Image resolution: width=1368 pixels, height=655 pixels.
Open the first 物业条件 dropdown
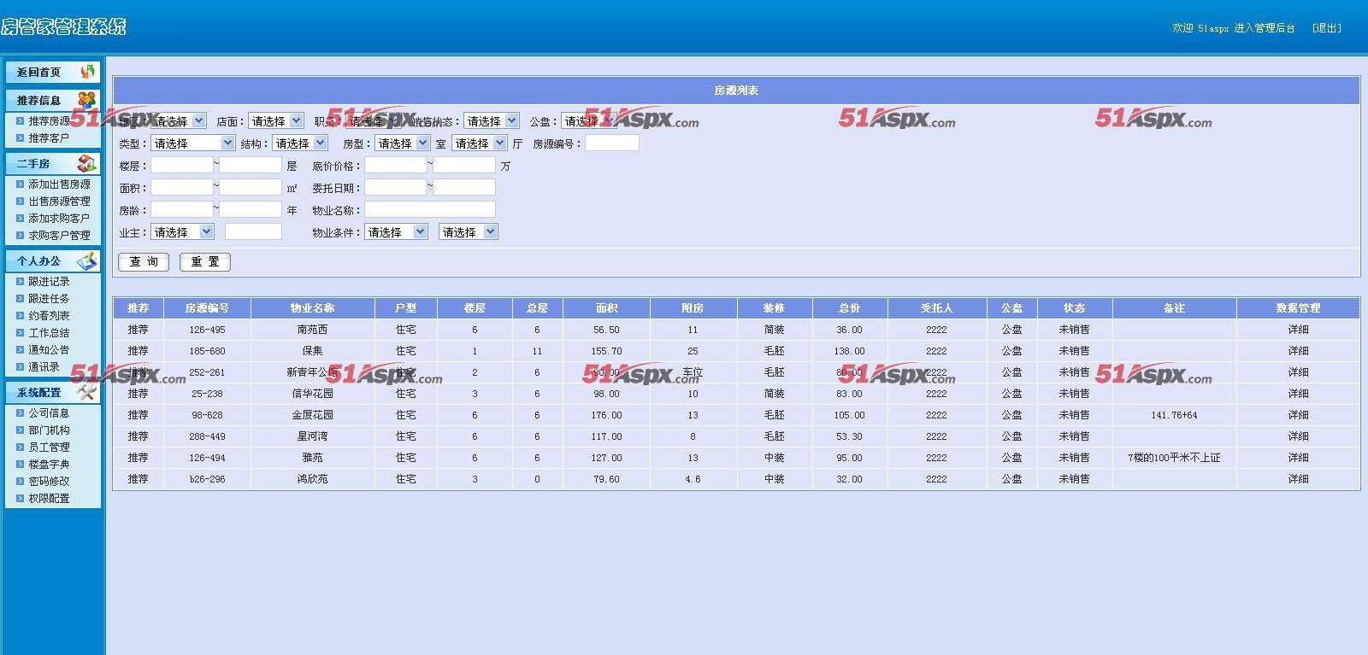(396, 232)
